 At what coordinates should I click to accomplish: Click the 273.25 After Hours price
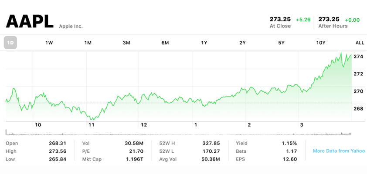click(329, 19)
